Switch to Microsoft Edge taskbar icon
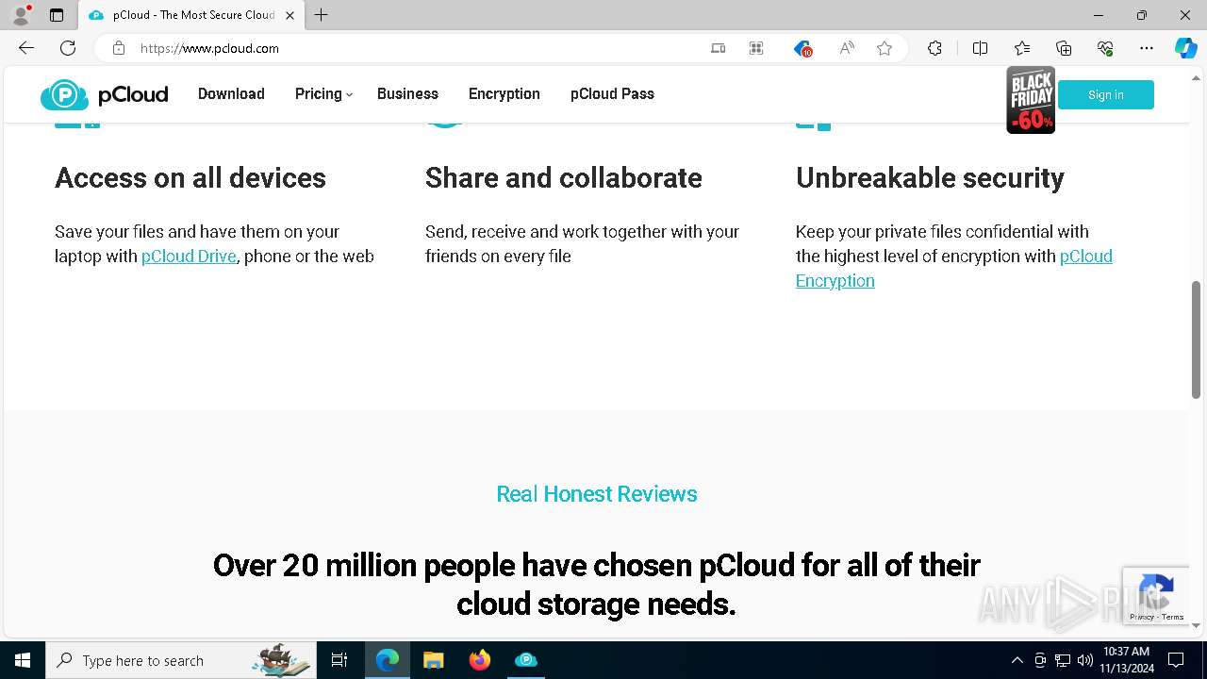Viewport: 1207px width, 679px height. 388,660
